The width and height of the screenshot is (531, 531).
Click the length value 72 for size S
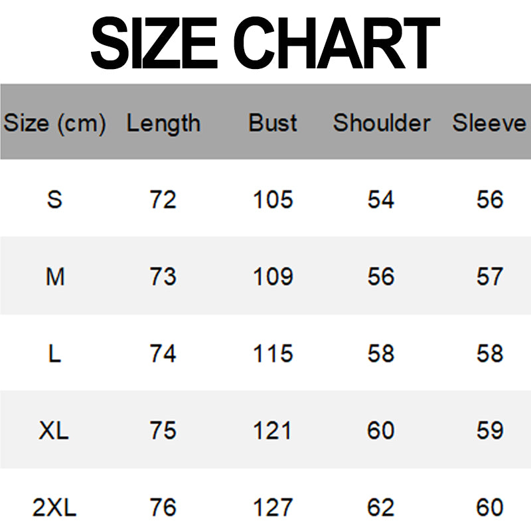coord(163,199)
